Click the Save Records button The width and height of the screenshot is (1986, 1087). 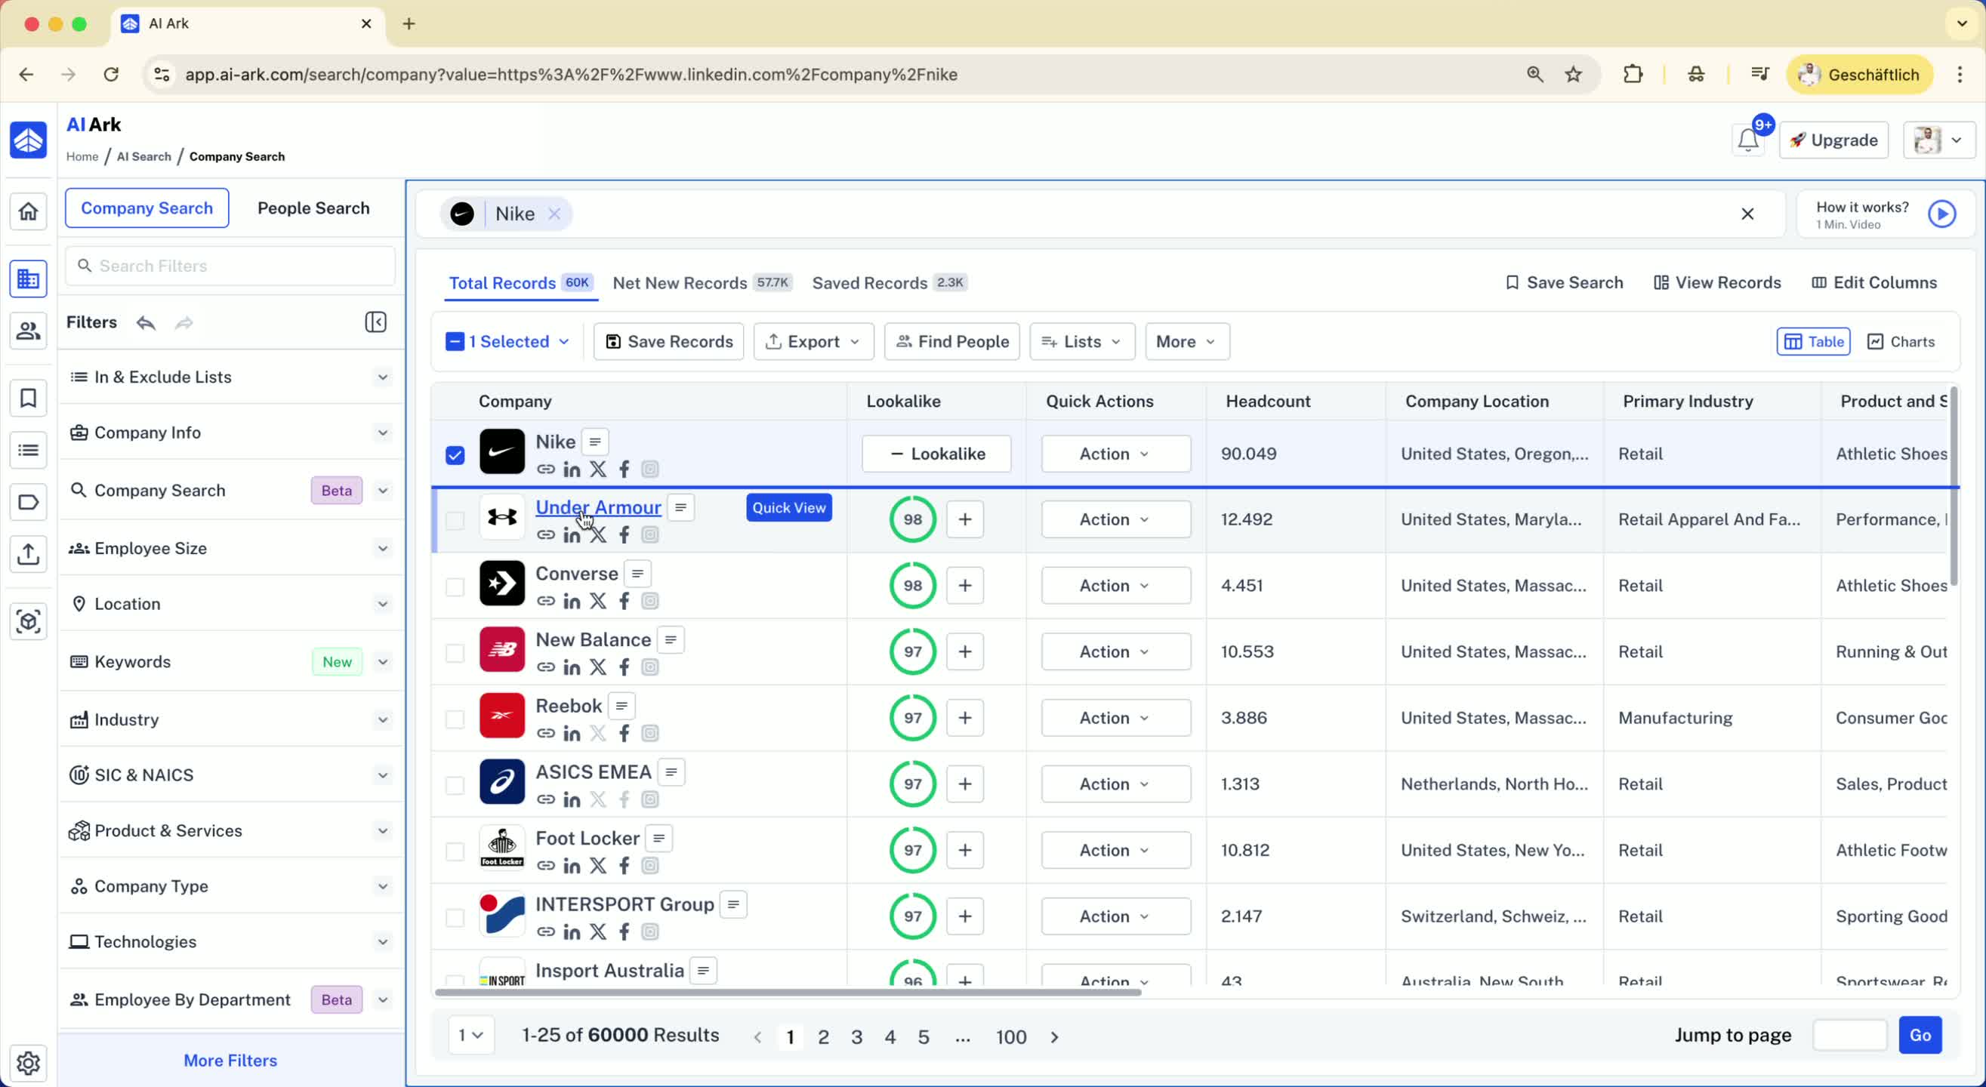point(668,341)
